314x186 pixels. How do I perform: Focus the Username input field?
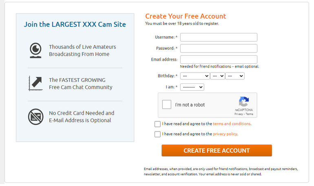click(x=219, y=37)
